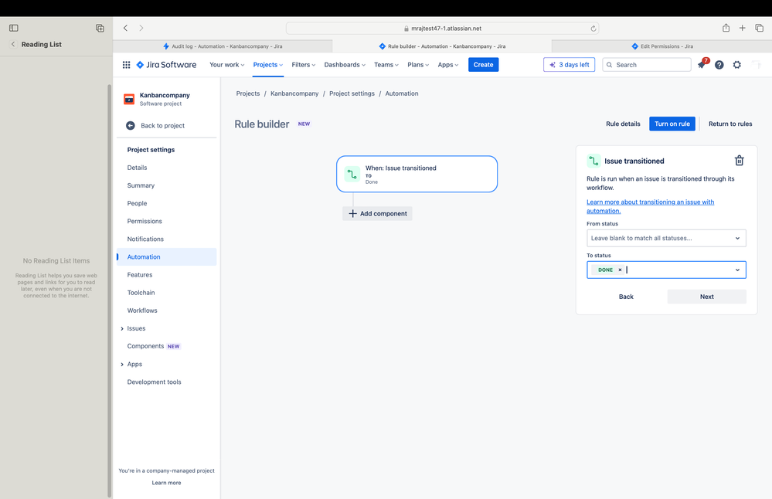Open a new Safari tab with plus icon
The height and width of the screenshot is (499, 772).
742,28
